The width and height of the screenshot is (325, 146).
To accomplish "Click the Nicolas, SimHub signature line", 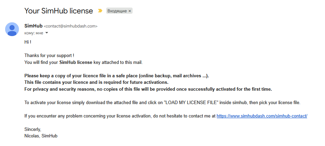I will (x=41, y=136).
